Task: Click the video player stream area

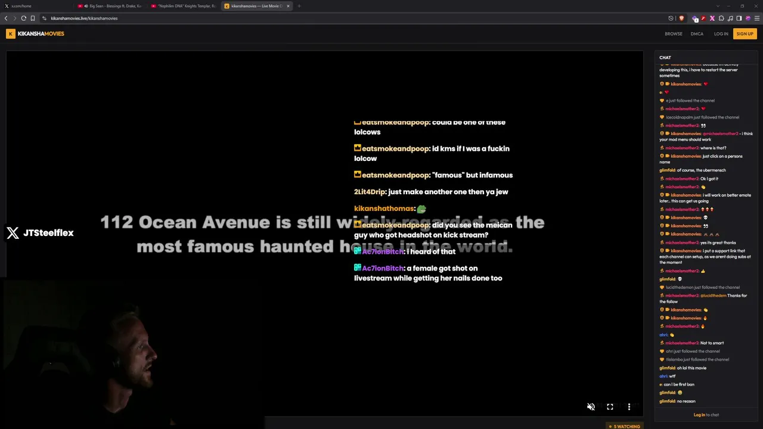Action: tap(325, 232)
